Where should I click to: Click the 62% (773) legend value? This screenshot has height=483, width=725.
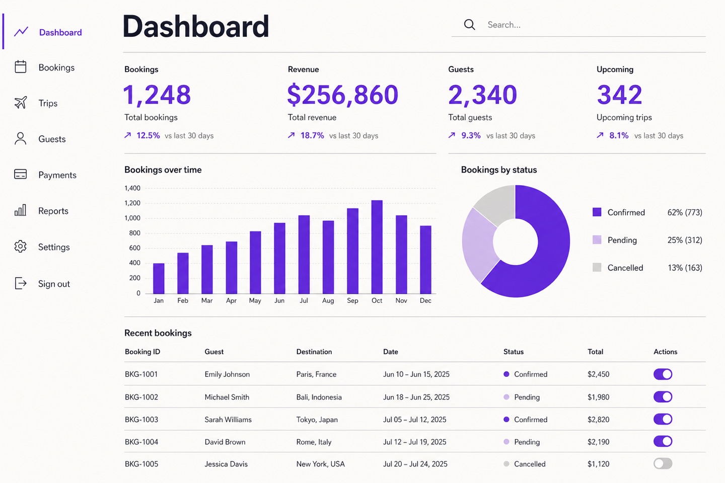(685, 212)
